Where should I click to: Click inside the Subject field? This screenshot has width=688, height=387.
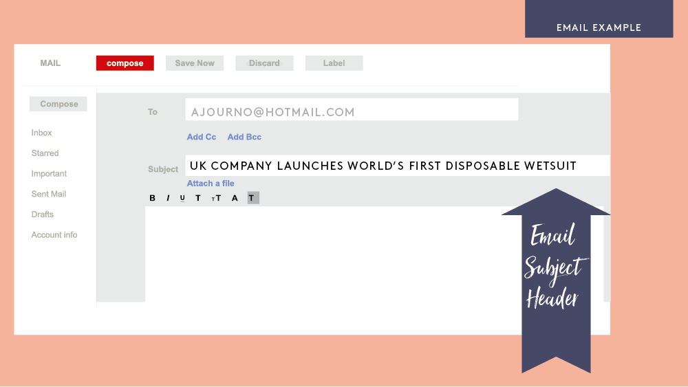[398, 166]
